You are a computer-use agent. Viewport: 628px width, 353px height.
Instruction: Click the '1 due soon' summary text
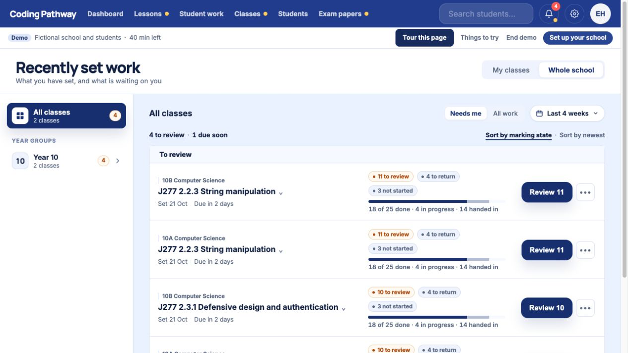coord(210,135)
